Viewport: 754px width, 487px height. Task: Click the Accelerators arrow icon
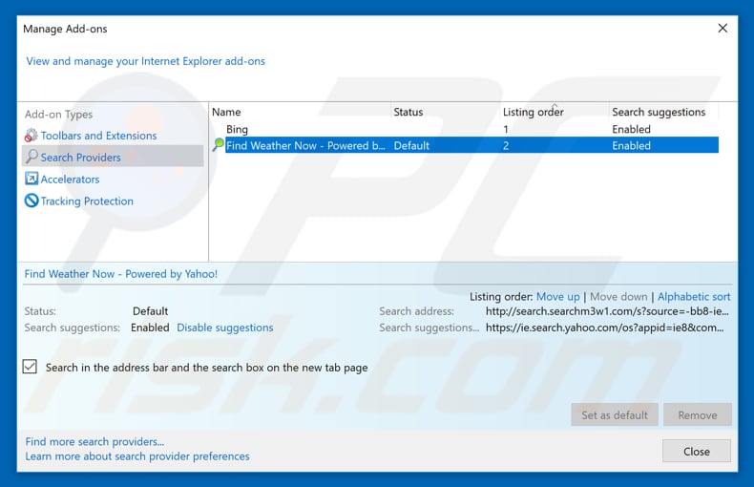(x=31, y=179)
